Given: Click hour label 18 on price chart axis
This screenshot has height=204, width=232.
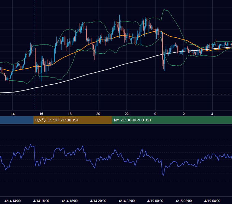Looking at the screenshot, I should pyautogui.click(x=70, y=114).
